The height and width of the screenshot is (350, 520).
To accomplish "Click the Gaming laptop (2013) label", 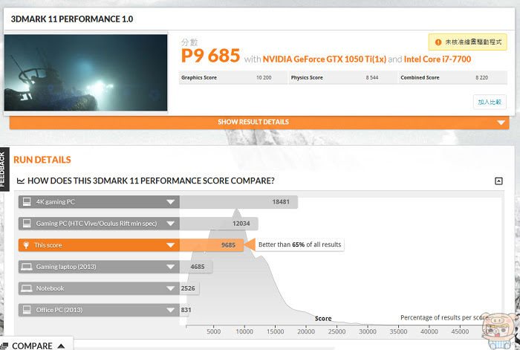I will pyautogui.click(x=66, y=267).
